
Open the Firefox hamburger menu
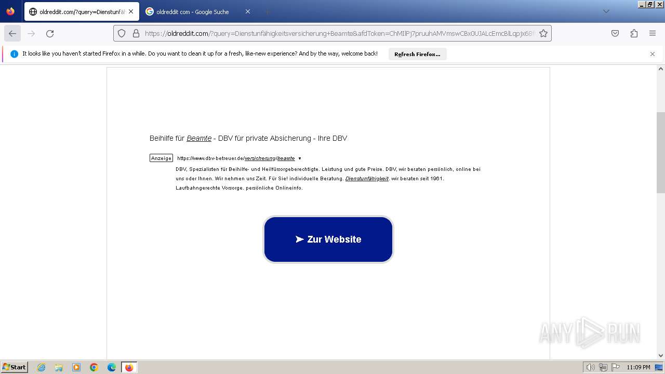[x=653, y=33]
